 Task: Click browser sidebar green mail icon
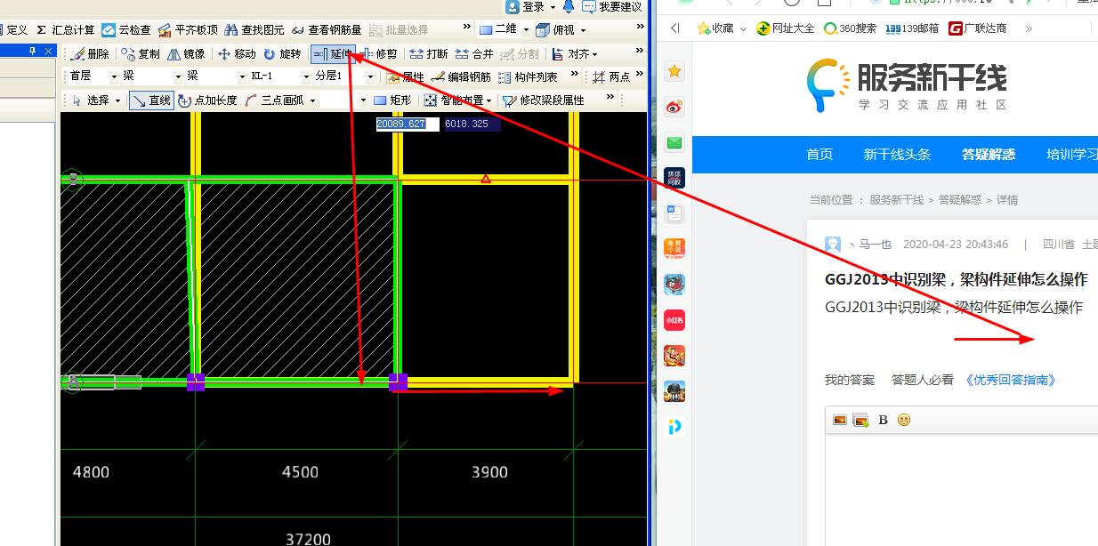[x=674, y=142]
